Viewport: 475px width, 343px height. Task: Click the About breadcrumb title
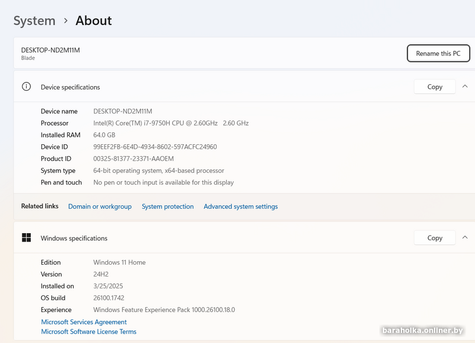click(x=94, y=21)
